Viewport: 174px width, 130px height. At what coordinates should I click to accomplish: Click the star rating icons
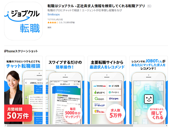[x=53, y=23]
